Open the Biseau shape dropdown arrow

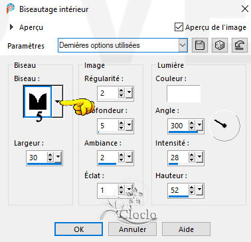coord(57,102)
